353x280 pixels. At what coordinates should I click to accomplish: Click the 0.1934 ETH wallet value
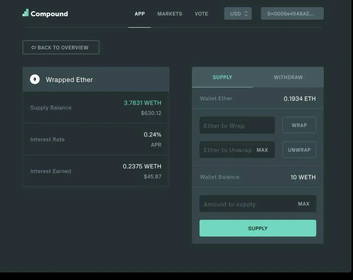pos(300,99)
